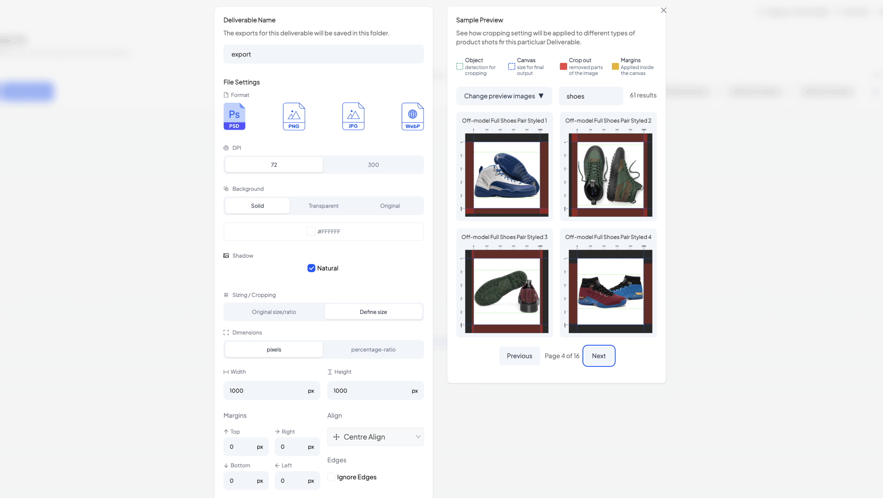Viewport: 883px width, 498px height.
Task: Click the Canvas dashed-square legend icon
Action: pyautogui.click(x=512, y=66)
